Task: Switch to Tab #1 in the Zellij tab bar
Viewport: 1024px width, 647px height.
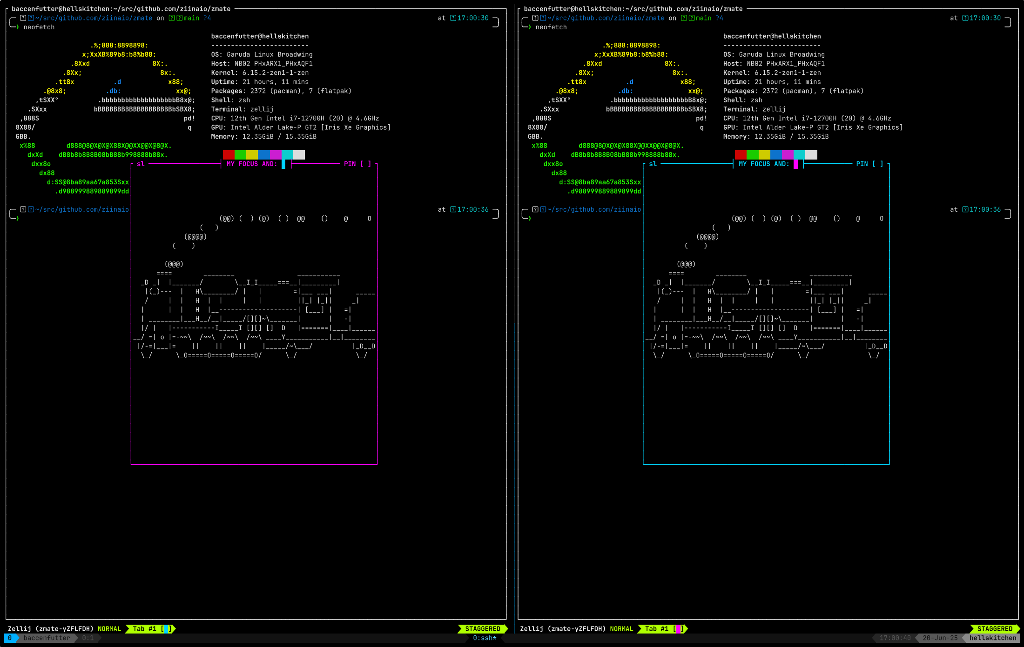Action: [145, 628]
